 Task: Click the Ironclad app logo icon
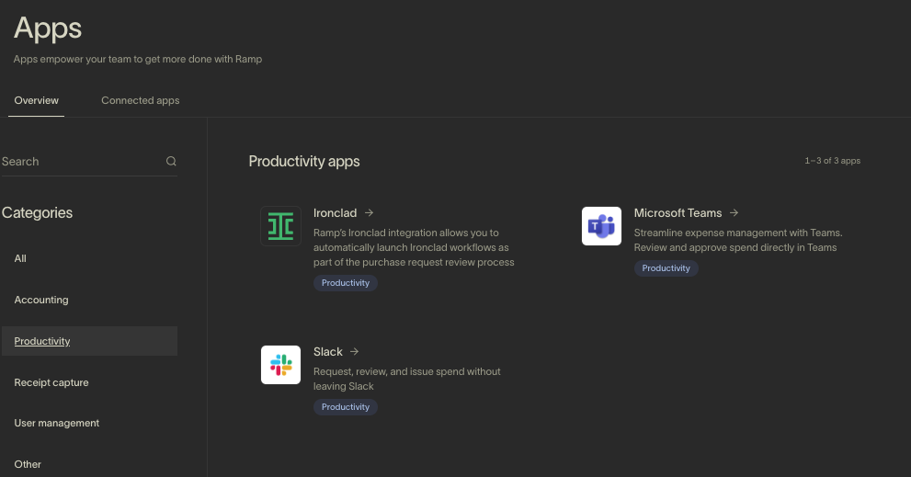280,226
